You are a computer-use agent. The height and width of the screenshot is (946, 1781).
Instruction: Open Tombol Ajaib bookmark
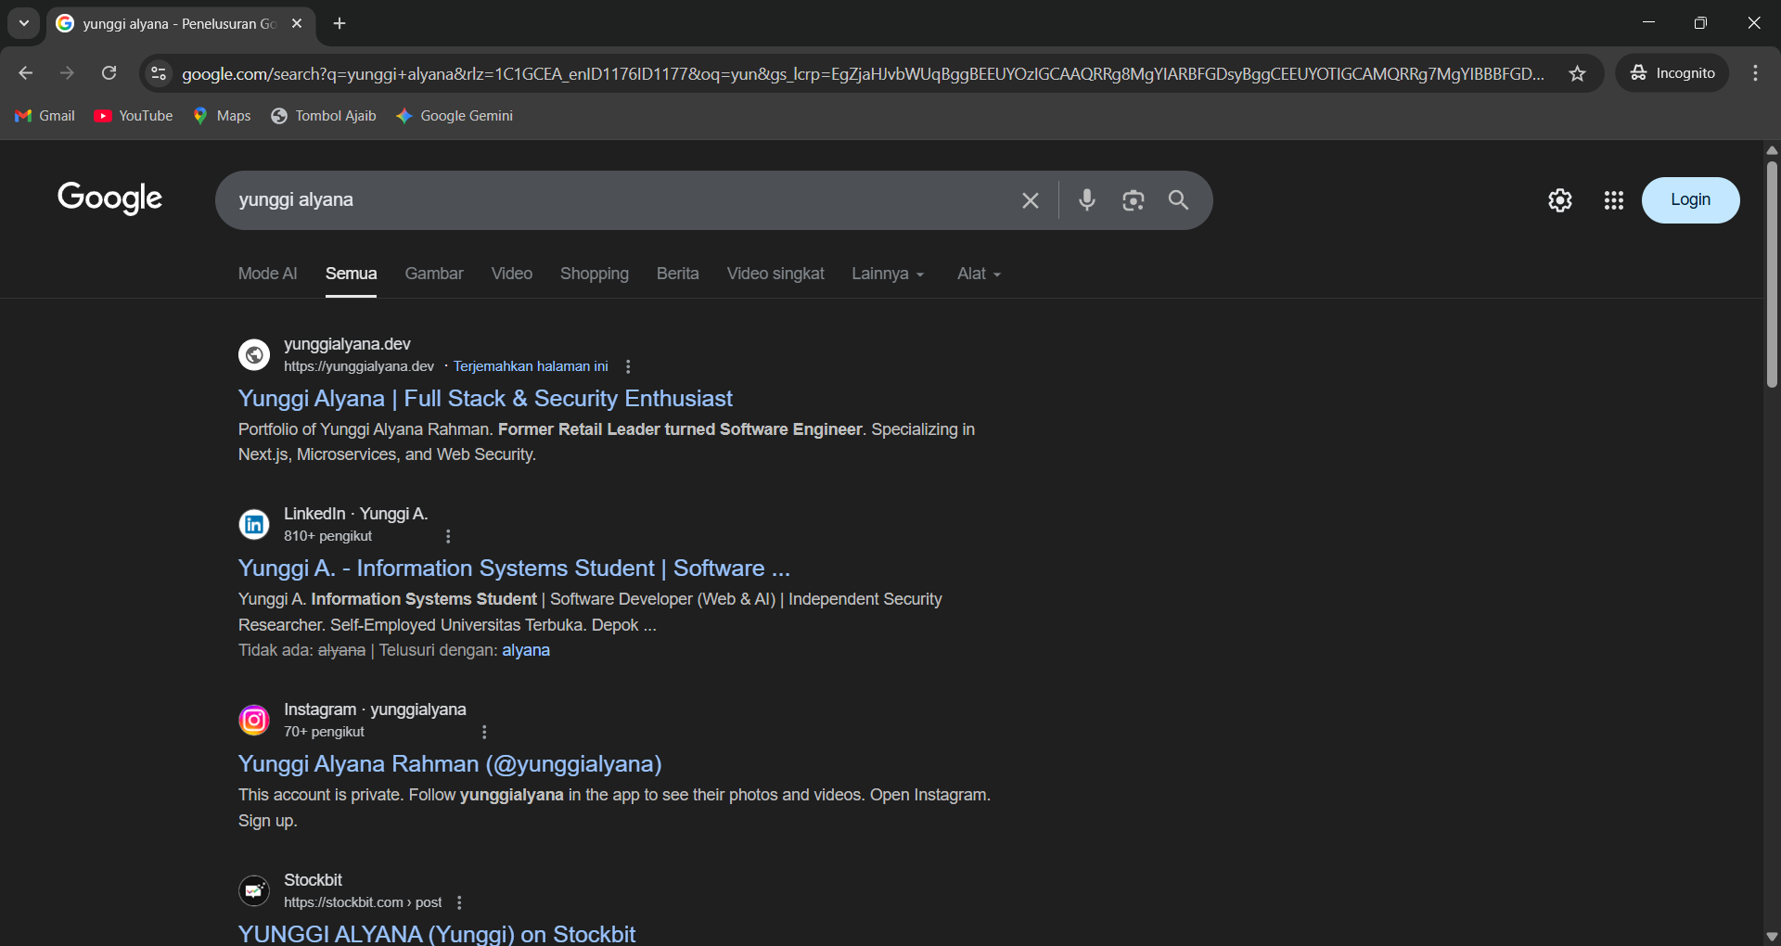tap(323, 116)
